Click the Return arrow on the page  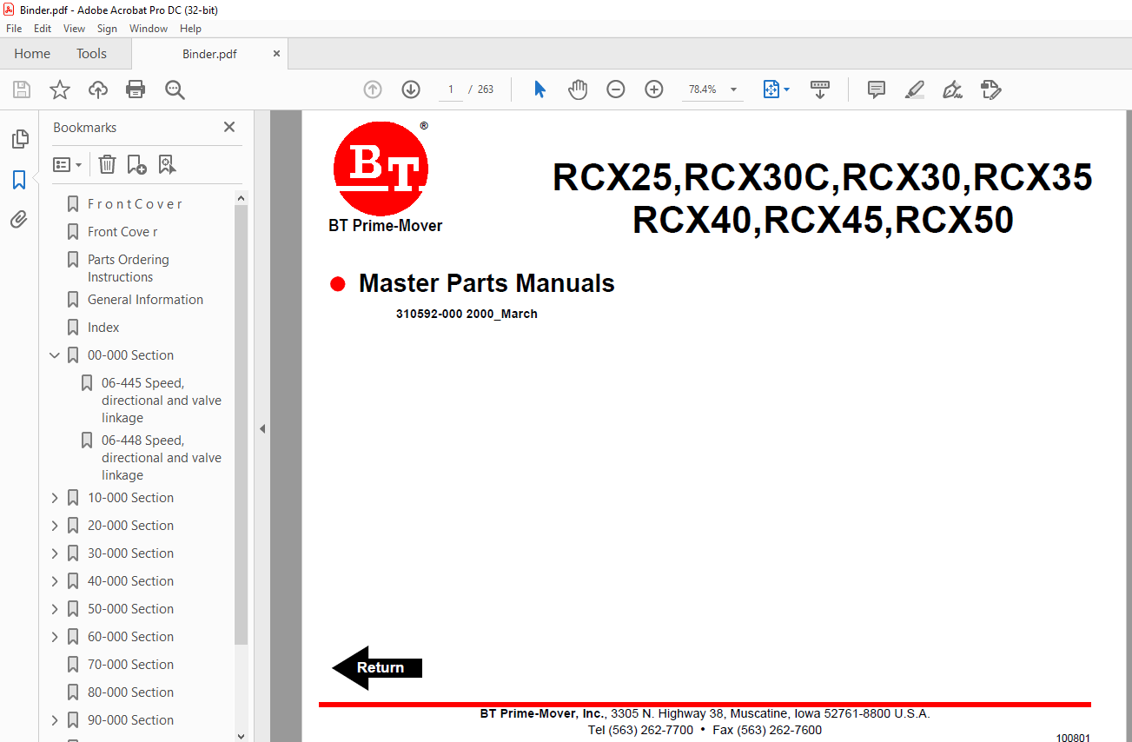click(x=377, y=667)
